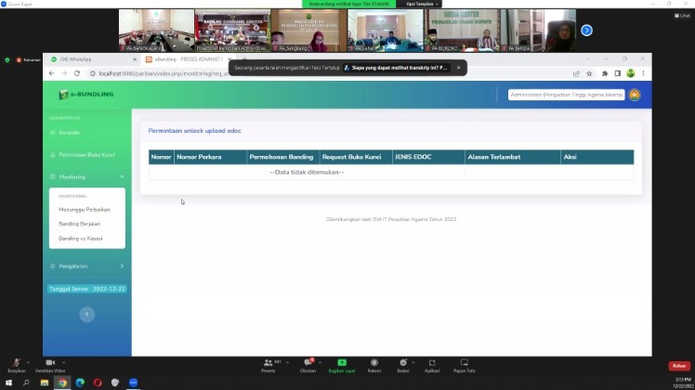695x390 pixels.
Task: Open Permintaan Buka Kunci in the sidebar
Action: click(x=87, y=155)
